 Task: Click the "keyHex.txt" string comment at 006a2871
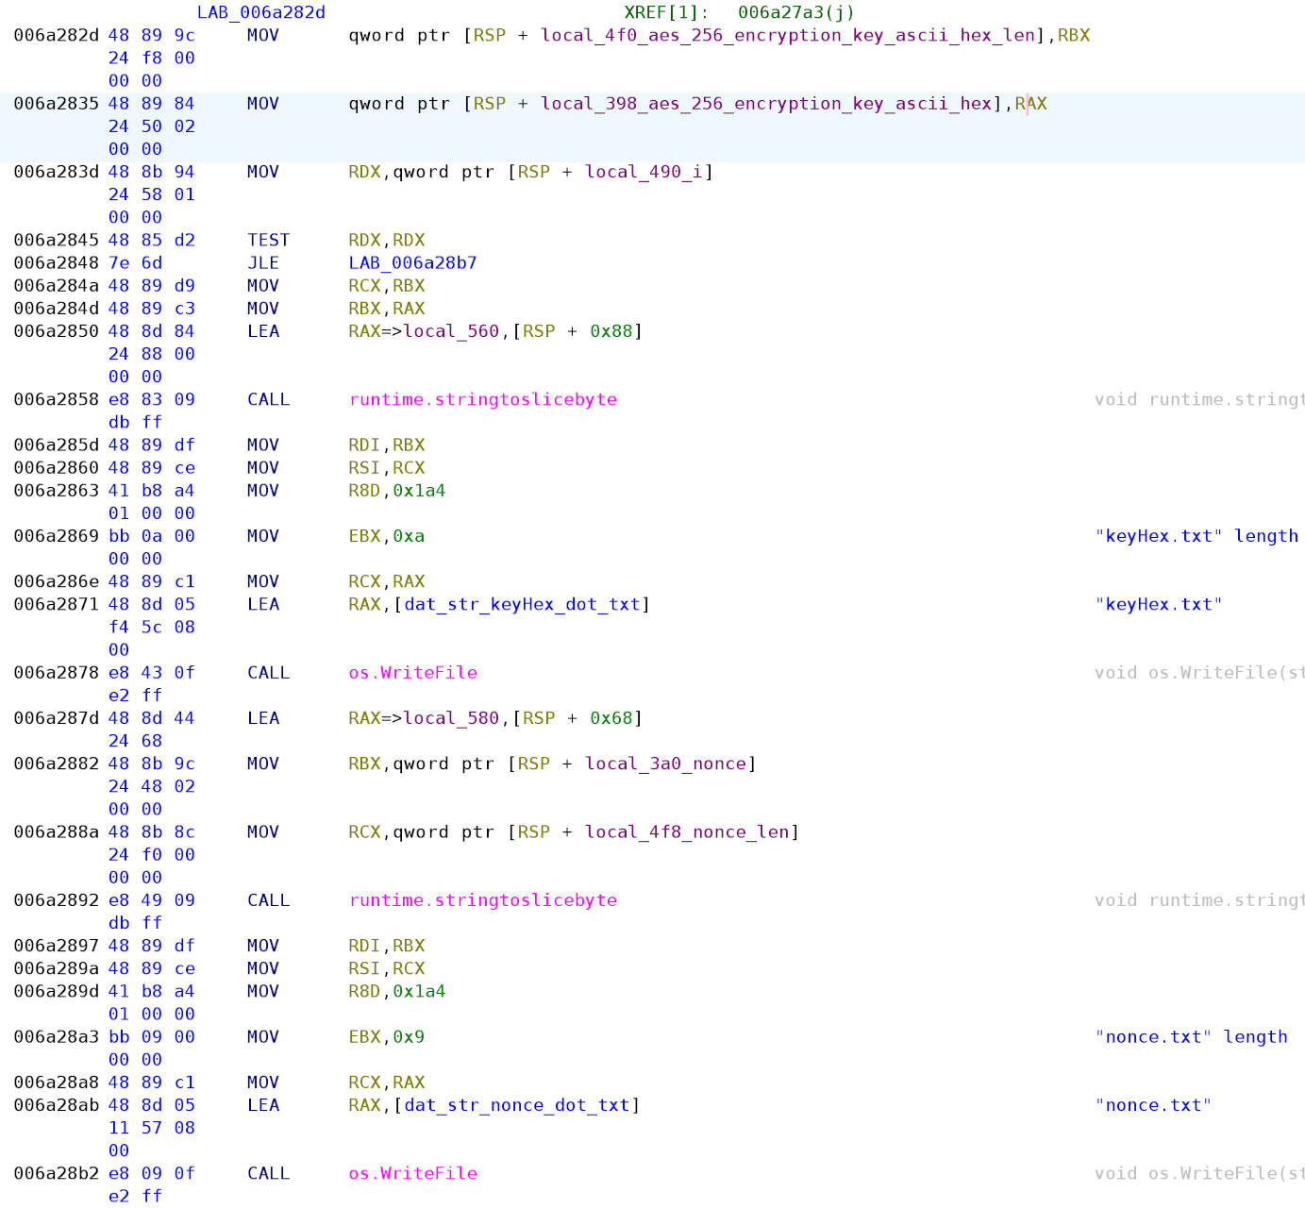[1159, 604]
